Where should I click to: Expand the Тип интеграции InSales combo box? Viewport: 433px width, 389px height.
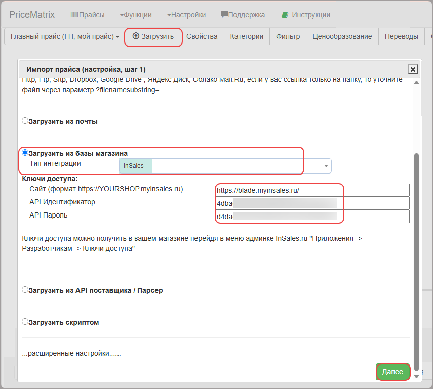click(x=225, y=166)
